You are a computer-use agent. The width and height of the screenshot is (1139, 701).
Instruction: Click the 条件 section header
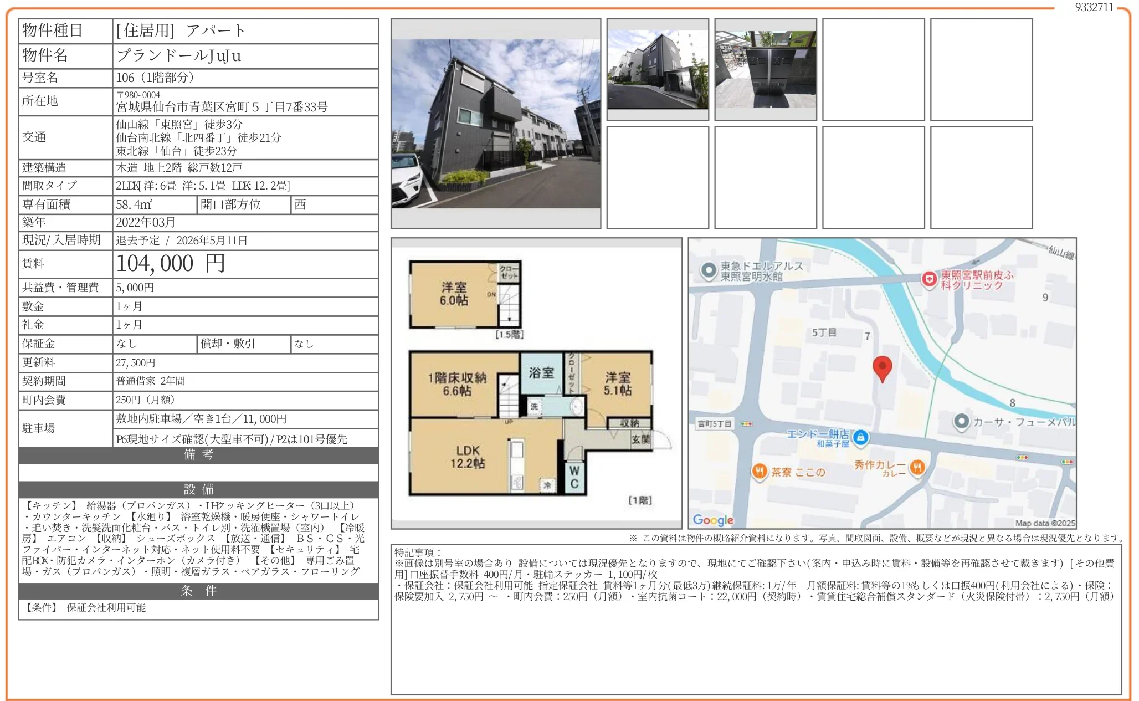(x=198, y=591)
